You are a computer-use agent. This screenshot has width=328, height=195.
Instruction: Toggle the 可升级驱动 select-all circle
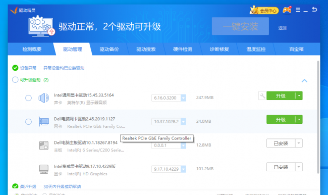pos(15,80)
